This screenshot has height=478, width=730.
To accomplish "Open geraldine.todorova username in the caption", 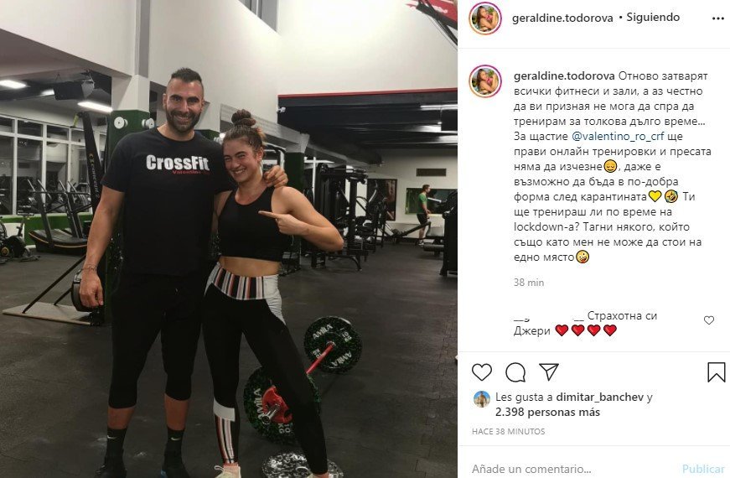I will click(564, 76).
